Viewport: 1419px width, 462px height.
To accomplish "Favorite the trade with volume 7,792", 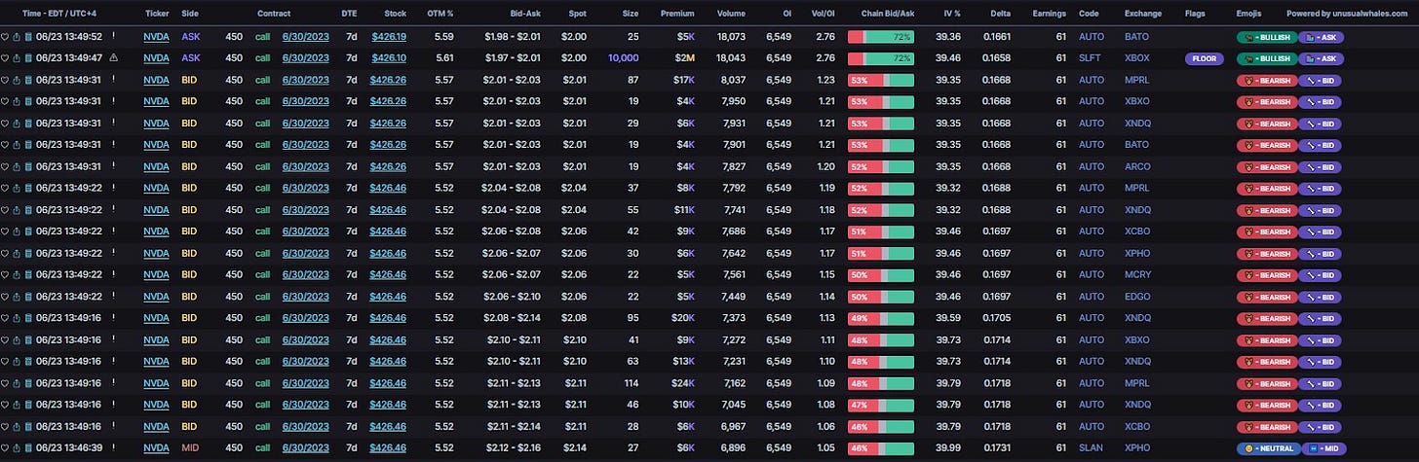I will coord(5,188).
